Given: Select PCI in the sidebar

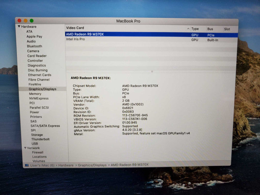Looking at the screenshot, I should [x=32, y=103].
